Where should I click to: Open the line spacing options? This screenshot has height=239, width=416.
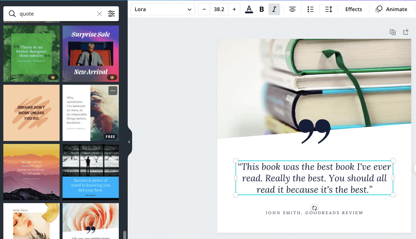329,9
